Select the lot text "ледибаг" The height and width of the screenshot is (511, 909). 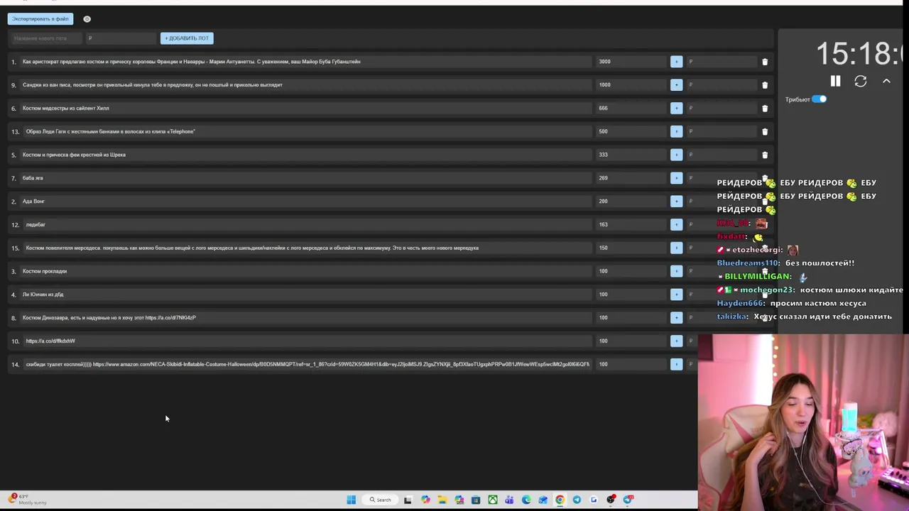click(x=36, y=225)
